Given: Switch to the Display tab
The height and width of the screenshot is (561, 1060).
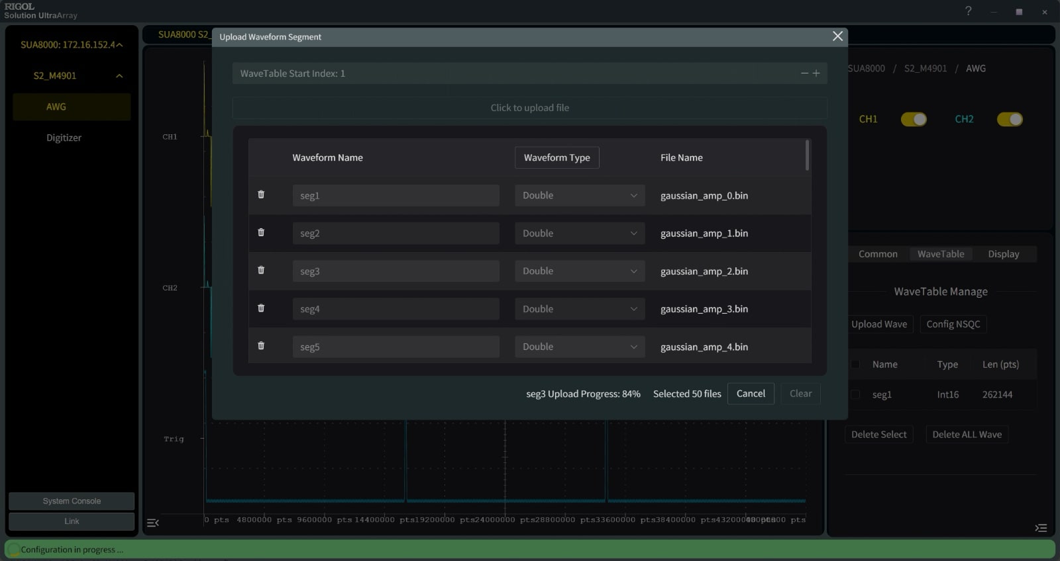Looking at the screenshot, I should pyautogui.click(x=1003, y=254).
